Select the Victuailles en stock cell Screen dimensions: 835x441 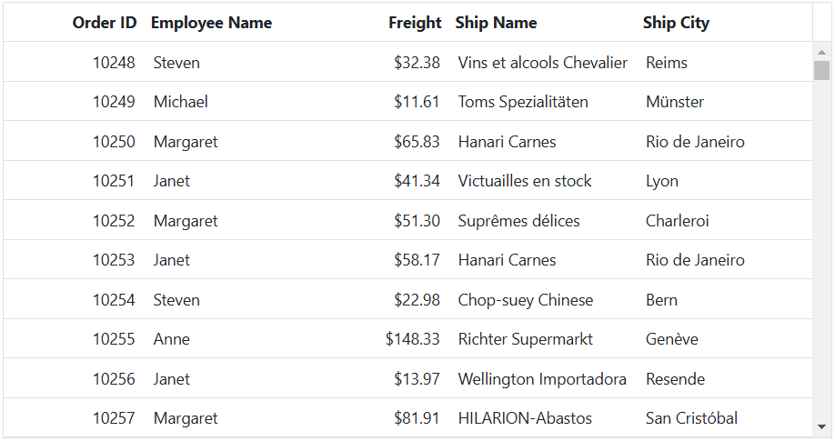[x=542, y=181]
